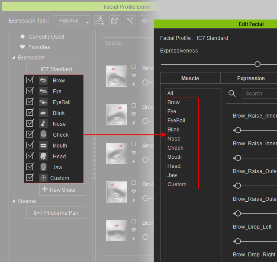The image size is (277, 262).
Task: Click the bone edit tool icon in toolbar
Action: coord(130,21)
